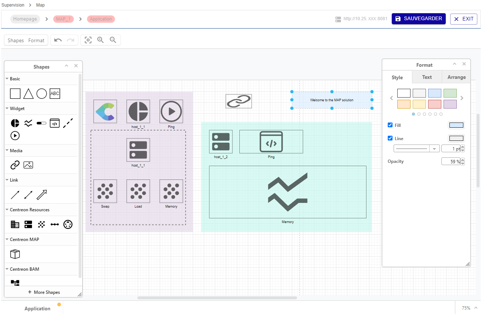481x314 pixels.
Task: Collapse the Basic shapes section
Action: tap(7, 79)
